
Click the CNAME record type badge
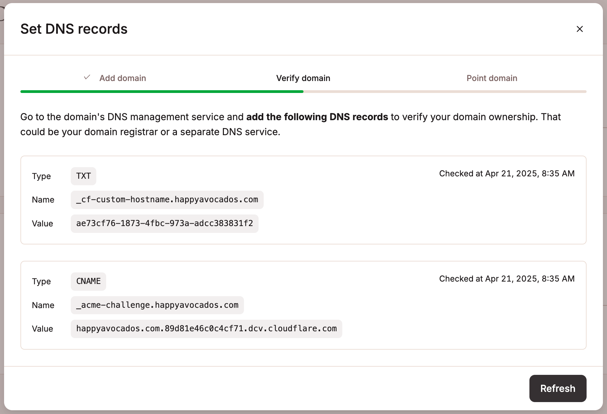pyautogui.click(x=88, y=281)
